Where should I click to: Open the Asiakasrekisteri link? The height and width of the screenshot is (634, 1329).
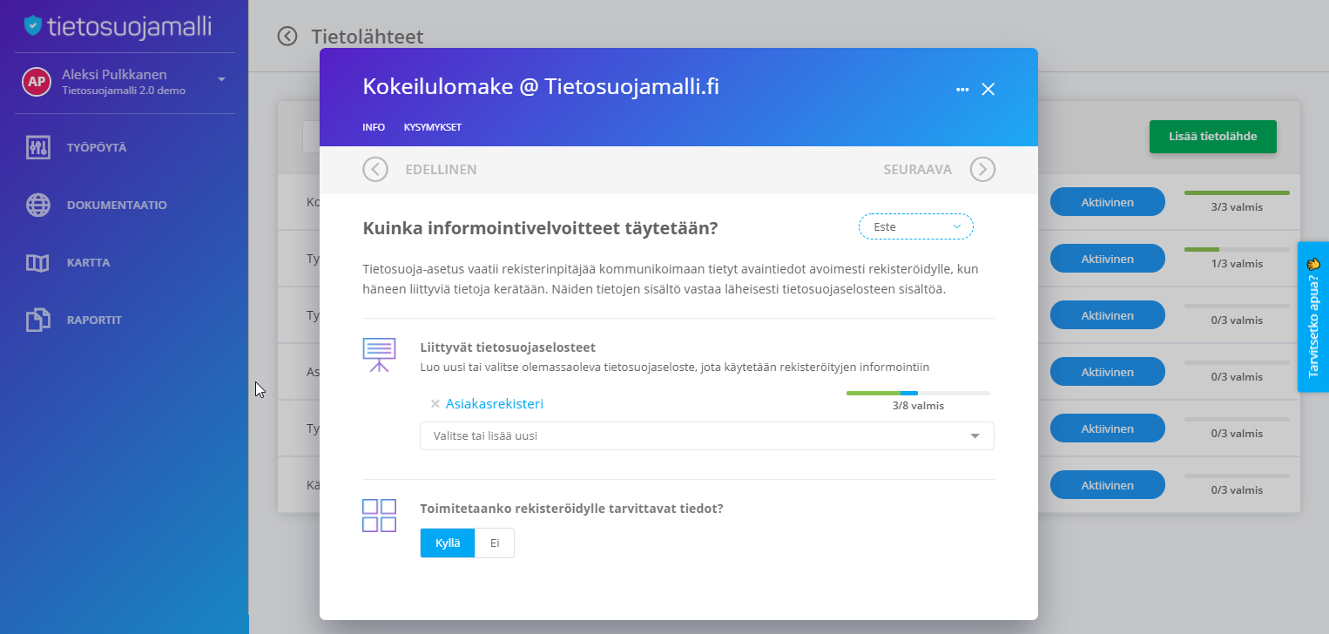point(495,404)
